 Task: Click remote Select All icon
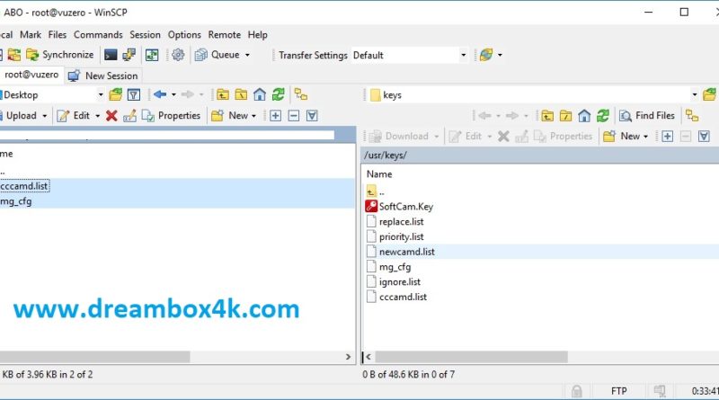tap(704, 137)
